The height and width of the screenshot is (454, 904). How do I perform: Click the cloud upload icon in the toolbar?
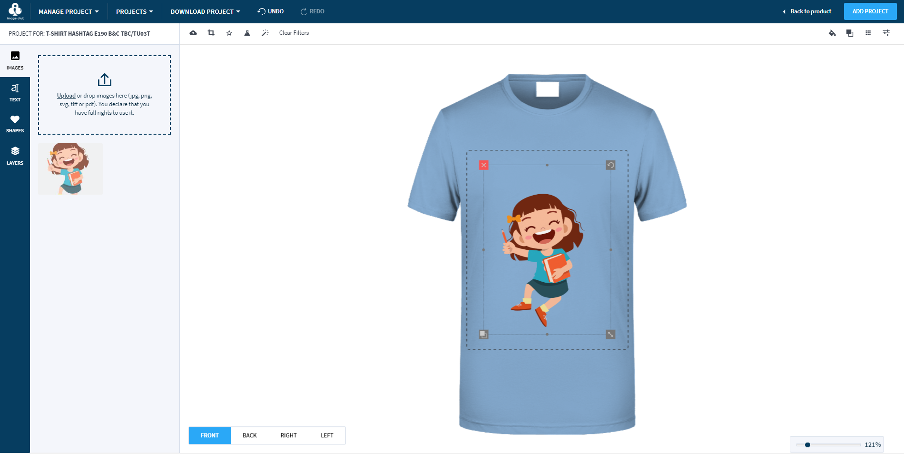pos(193,33)
